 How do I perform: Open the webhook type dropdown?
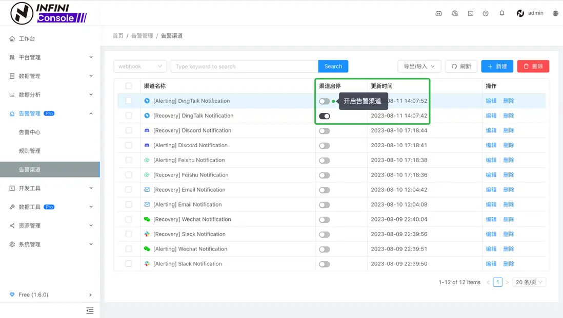pos(140,66)
